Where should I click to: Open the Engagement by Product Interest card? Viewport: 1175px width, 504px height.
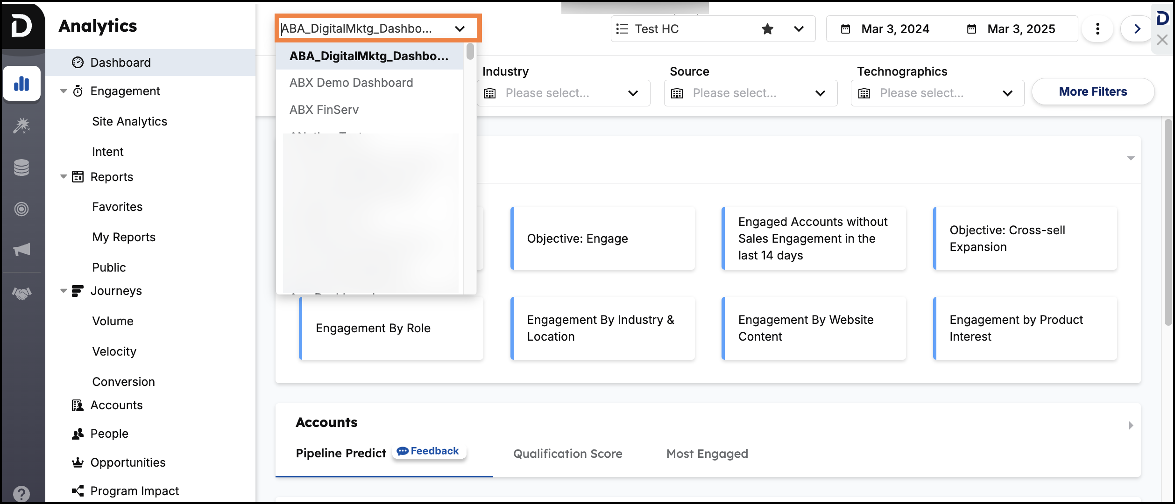pos(1025,328)
